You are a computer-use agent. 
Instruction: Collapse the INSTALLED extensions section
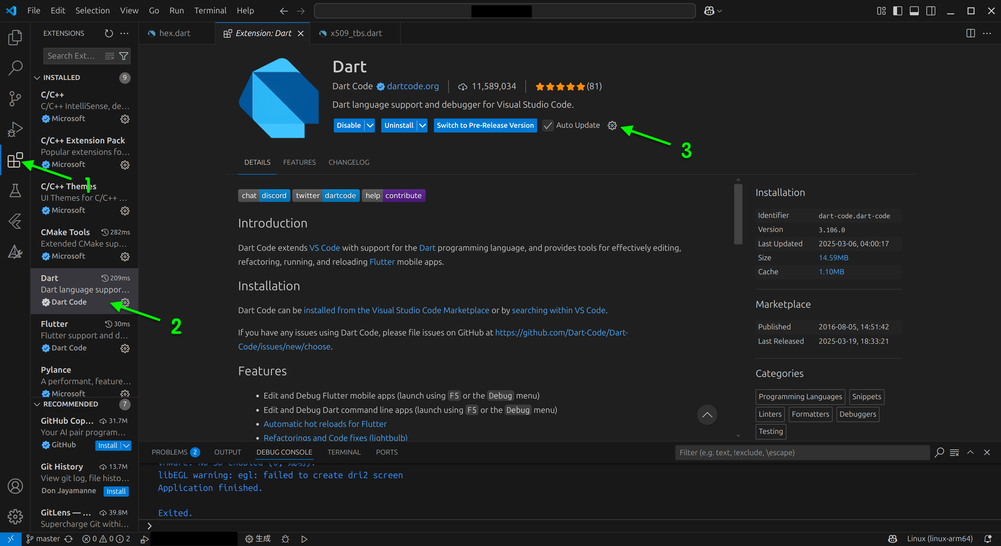[84, 78]
